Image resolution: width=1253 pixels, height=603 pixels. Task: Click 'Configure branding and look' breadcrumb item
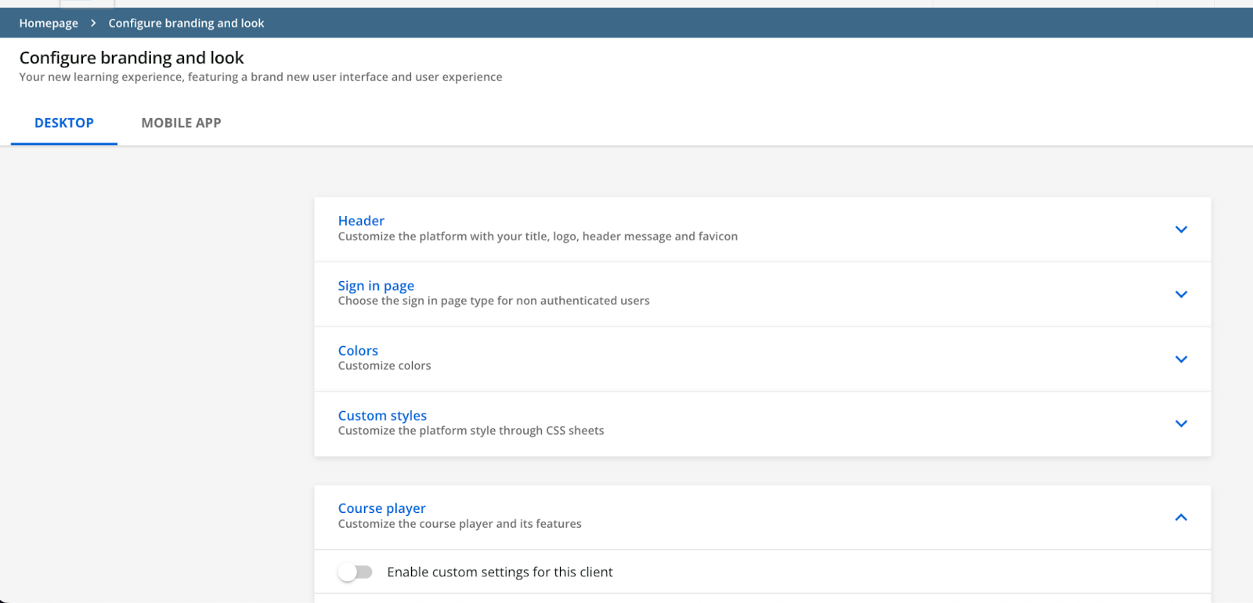click(x=186, y=23)
